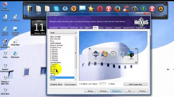Viewport: 174px width, 97px height.
Task: Switch to the Информация tab
Action: click(141, 28)
